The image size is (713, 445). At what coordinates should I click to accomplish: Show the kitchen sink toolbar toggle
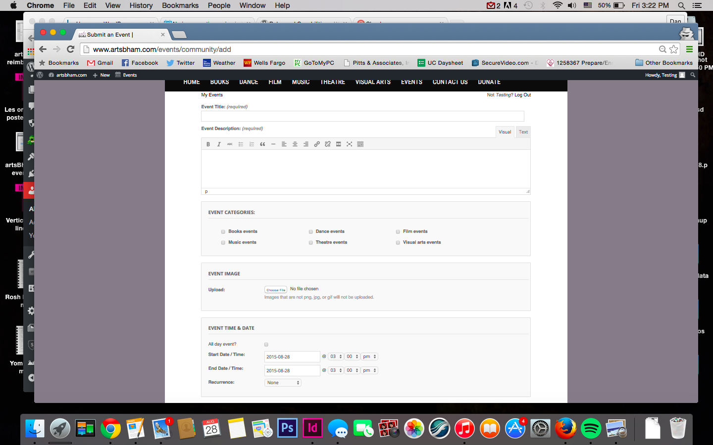click(360, 144)
